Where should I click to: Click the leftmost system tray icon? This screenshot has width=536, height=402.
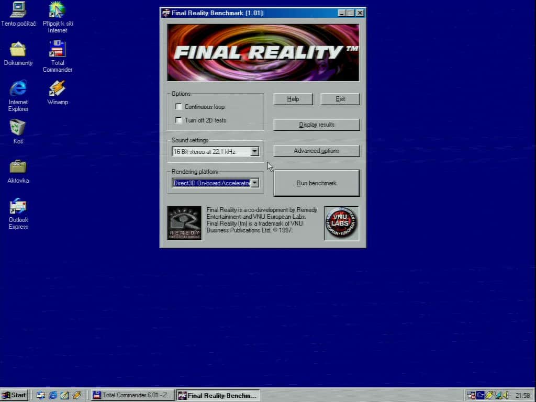[x=472, y=395]
